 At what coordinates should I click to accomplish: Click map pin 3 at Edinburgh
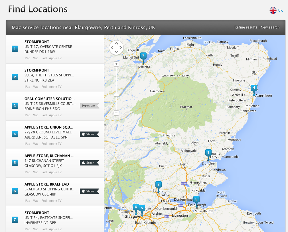tap(196, 201)
